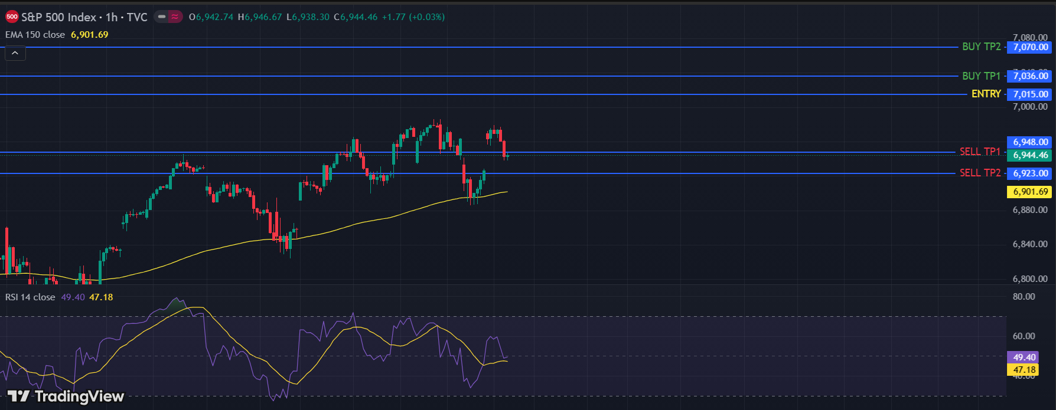Screen dimensions: 1056x410
Task: Click the 7,015.00 entry price label
Action: pyautogui.click(x=1031, y=94)
